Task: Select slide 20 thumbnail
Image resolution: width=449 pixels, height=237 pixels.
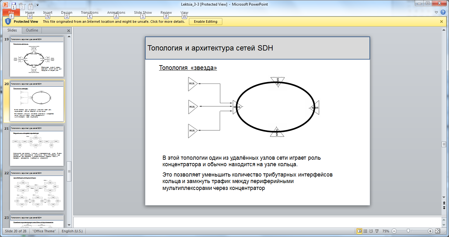Action: click(x=37, y=101)
